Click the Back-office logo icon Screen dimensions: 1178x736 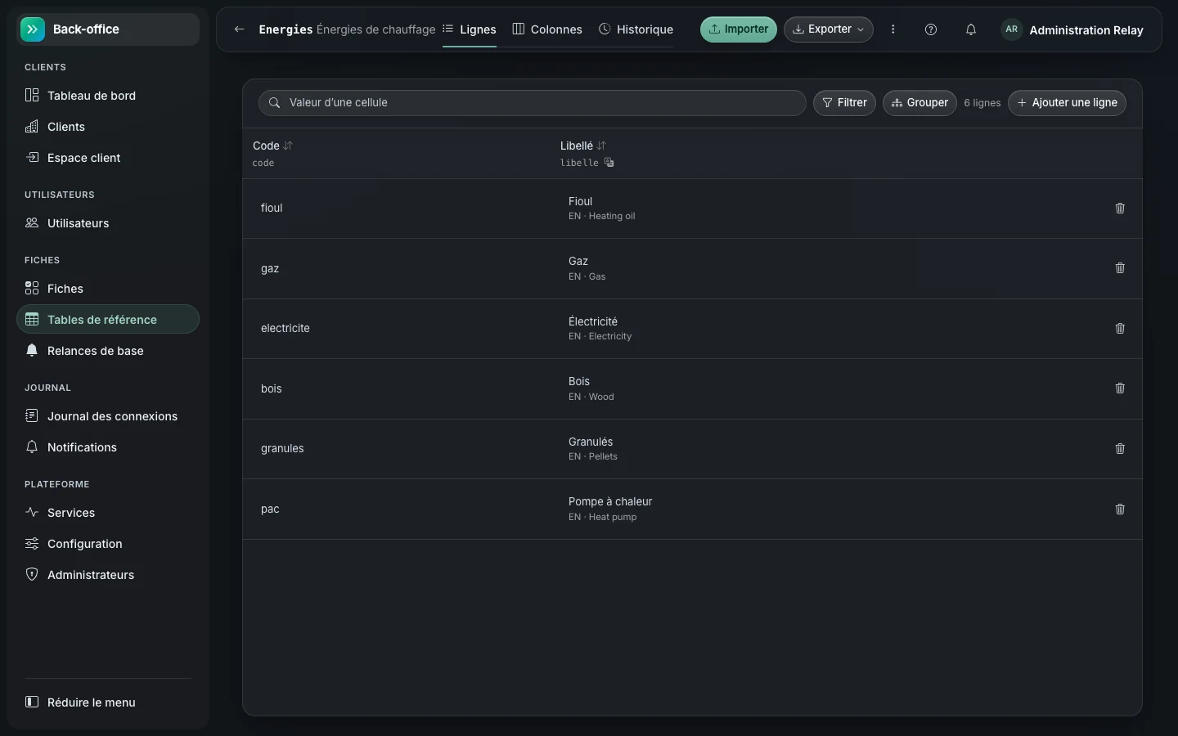click(33, 29)
